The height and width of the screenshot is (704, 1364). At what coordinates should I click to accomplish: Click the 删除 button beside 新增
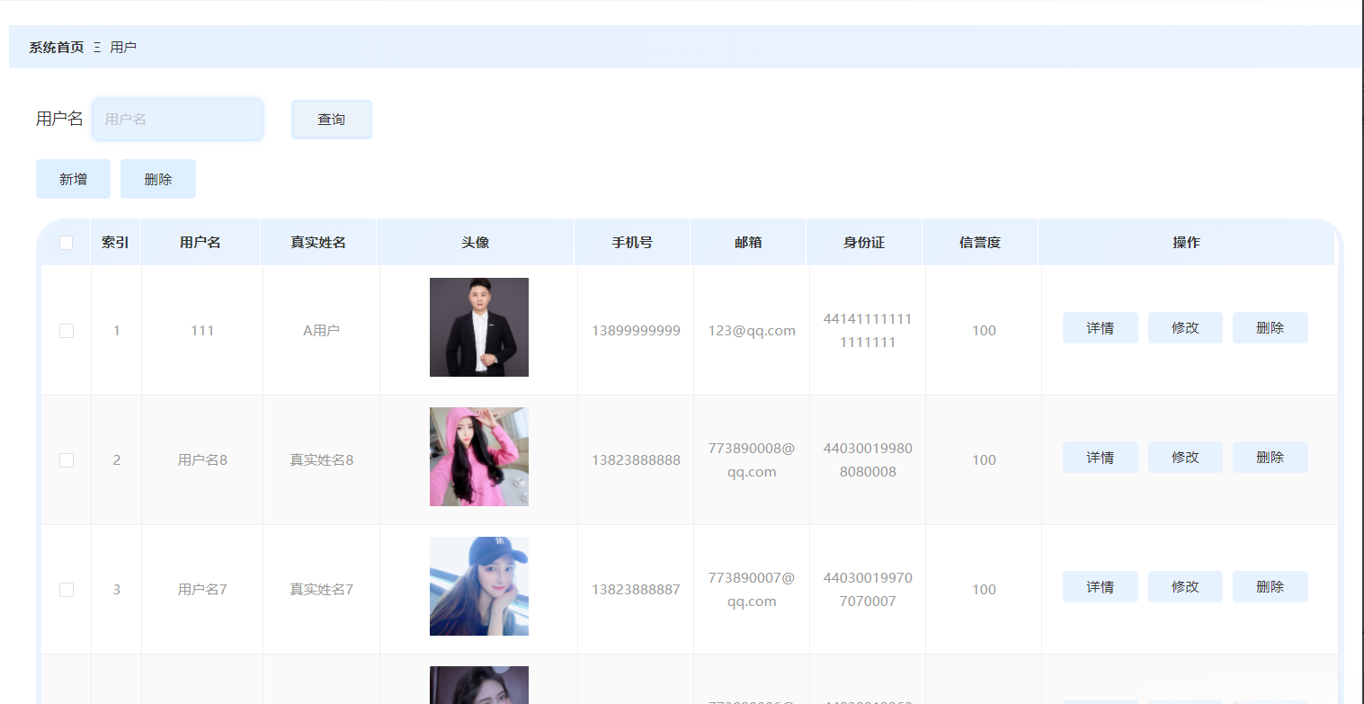point(158,179)
